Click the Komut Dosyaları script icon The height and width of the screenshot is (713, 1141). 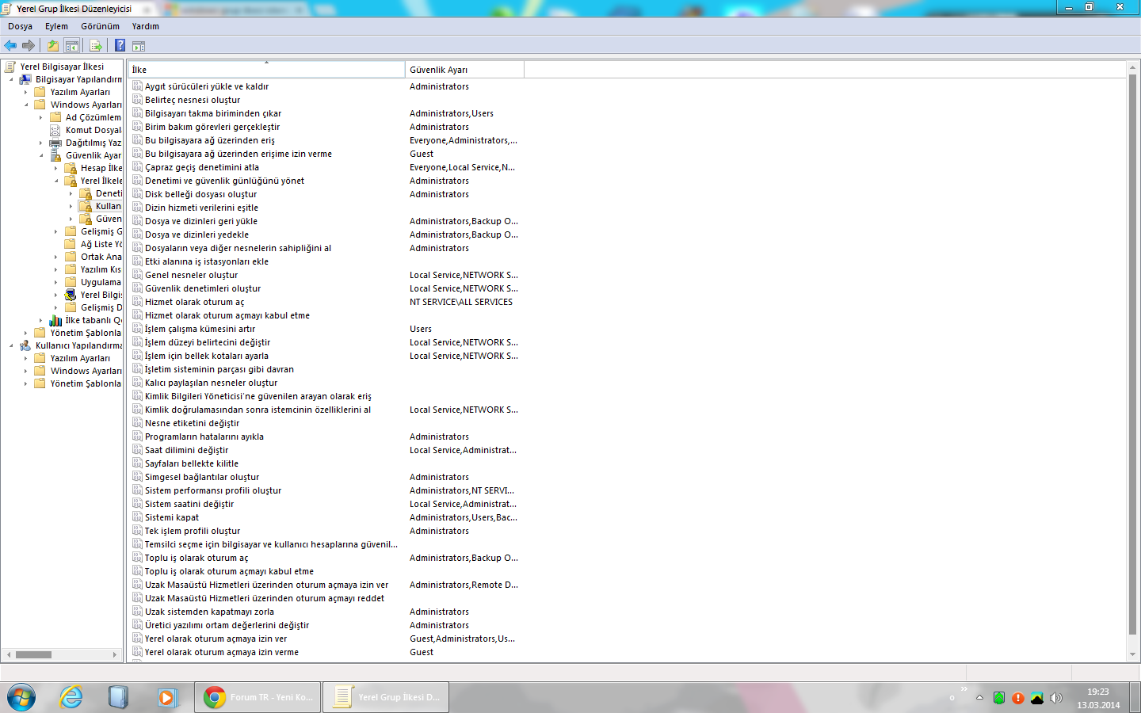(55, 130)
